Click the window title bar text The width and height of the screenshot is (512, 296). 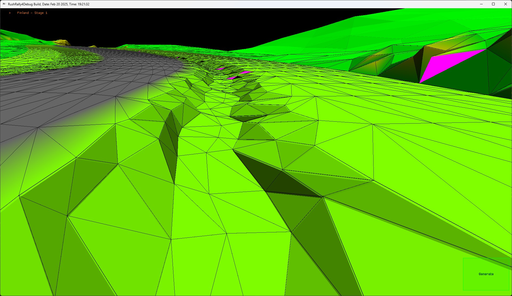tap(24, 4)
